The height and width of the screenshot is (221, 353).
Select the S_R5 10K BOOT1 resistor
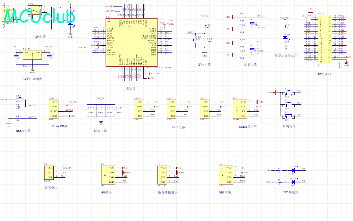18,118
